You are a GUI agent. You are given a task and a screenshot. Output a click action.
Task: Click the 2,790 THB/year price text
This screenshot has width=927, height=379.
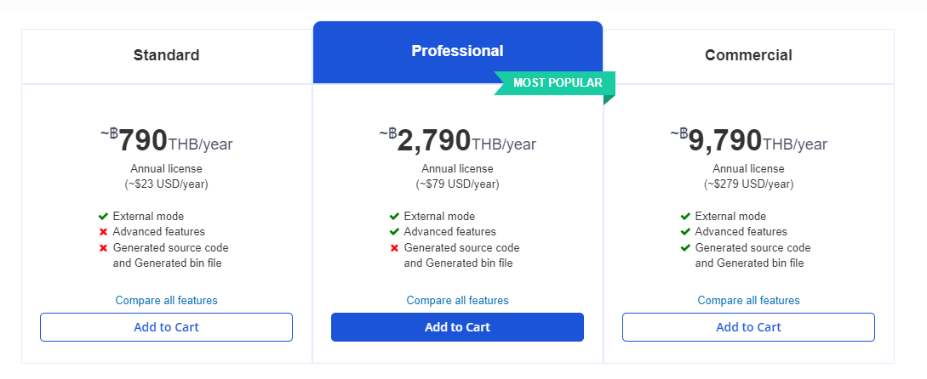point(458,141)
